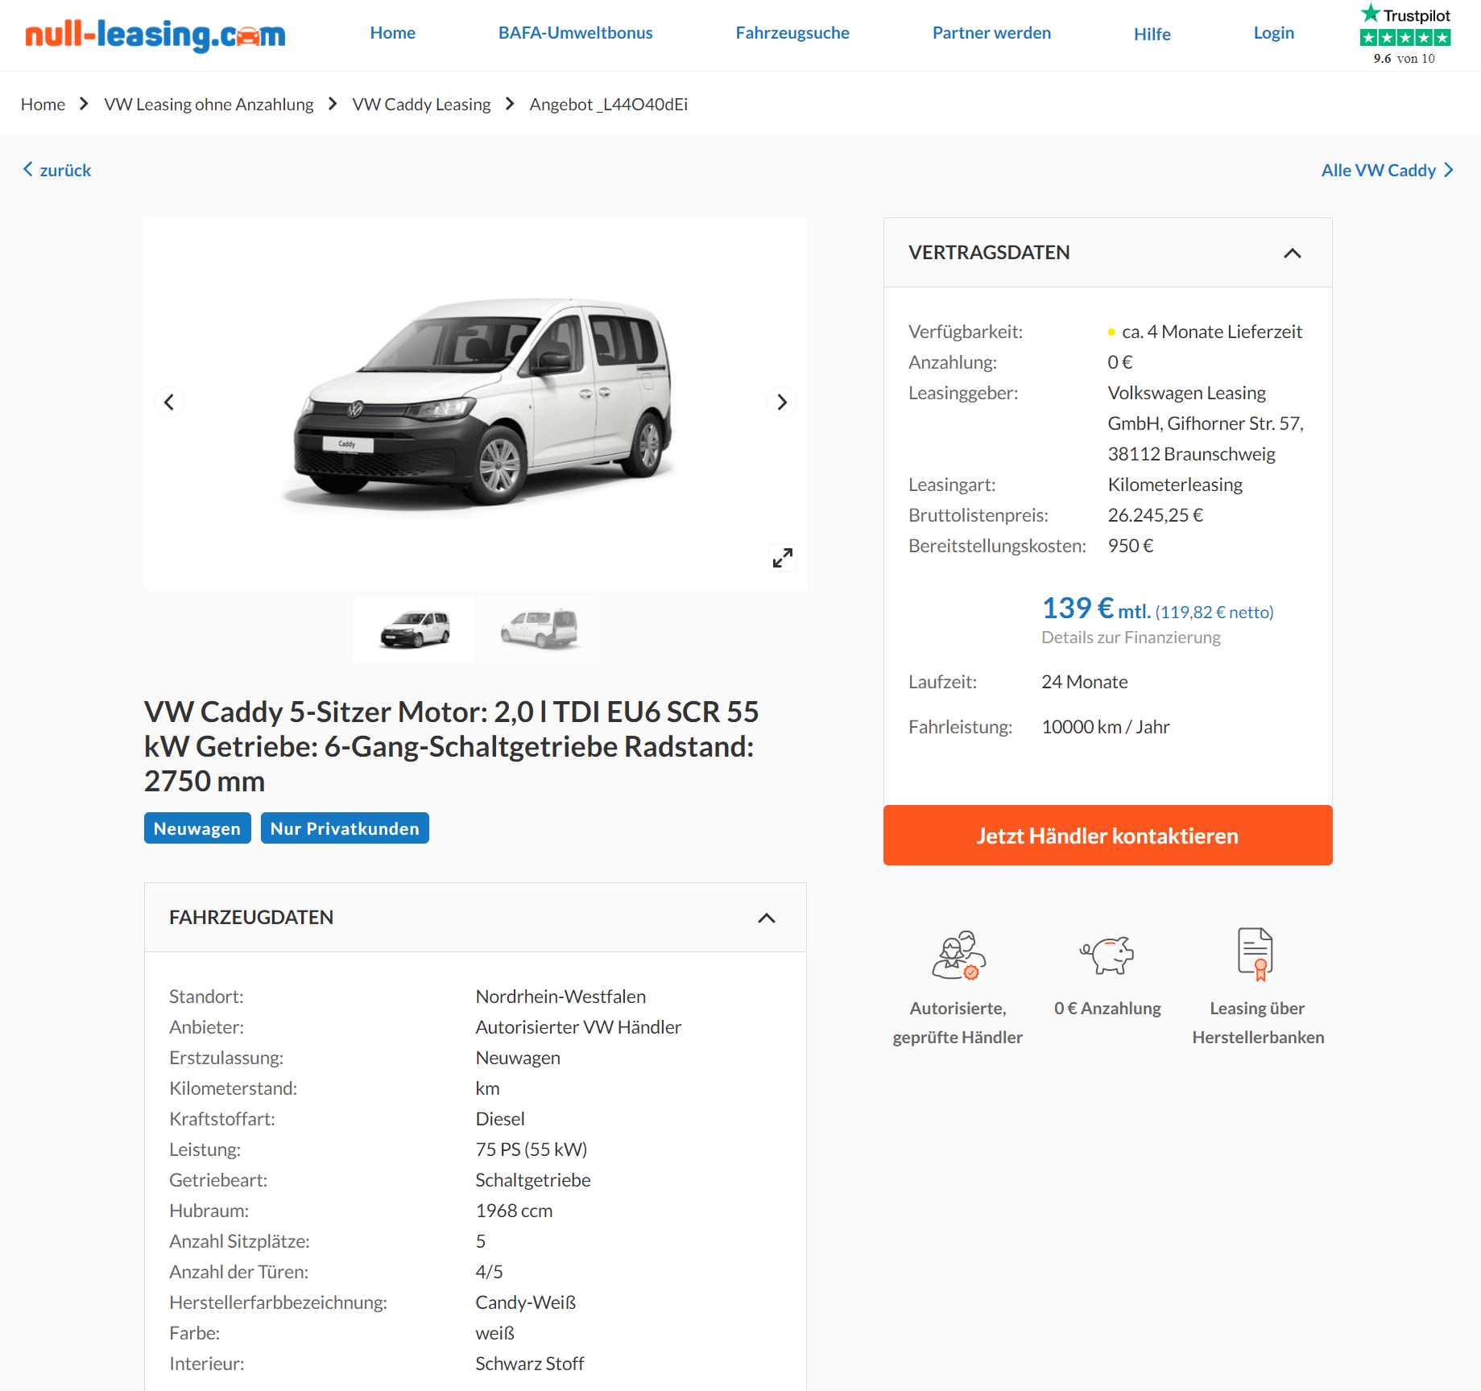
Task: Click the authorized dealers icon
Action: click(x=958, y=955)
